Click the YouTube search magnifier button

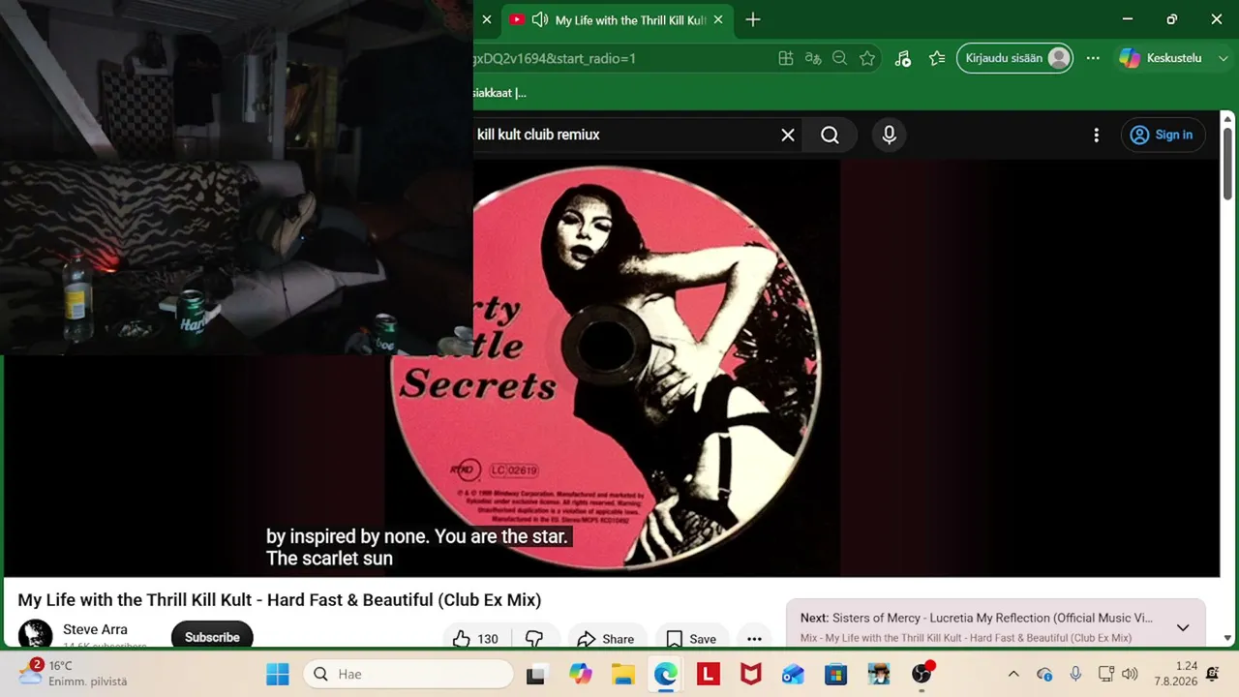point(830,135)
